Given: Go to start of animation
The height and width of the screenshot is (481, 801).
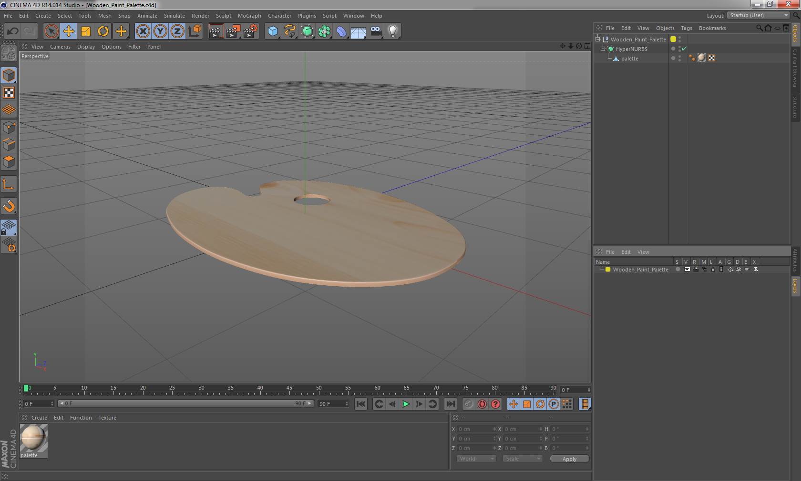Looking at the screenshot, I should click(x=361, y=404).
